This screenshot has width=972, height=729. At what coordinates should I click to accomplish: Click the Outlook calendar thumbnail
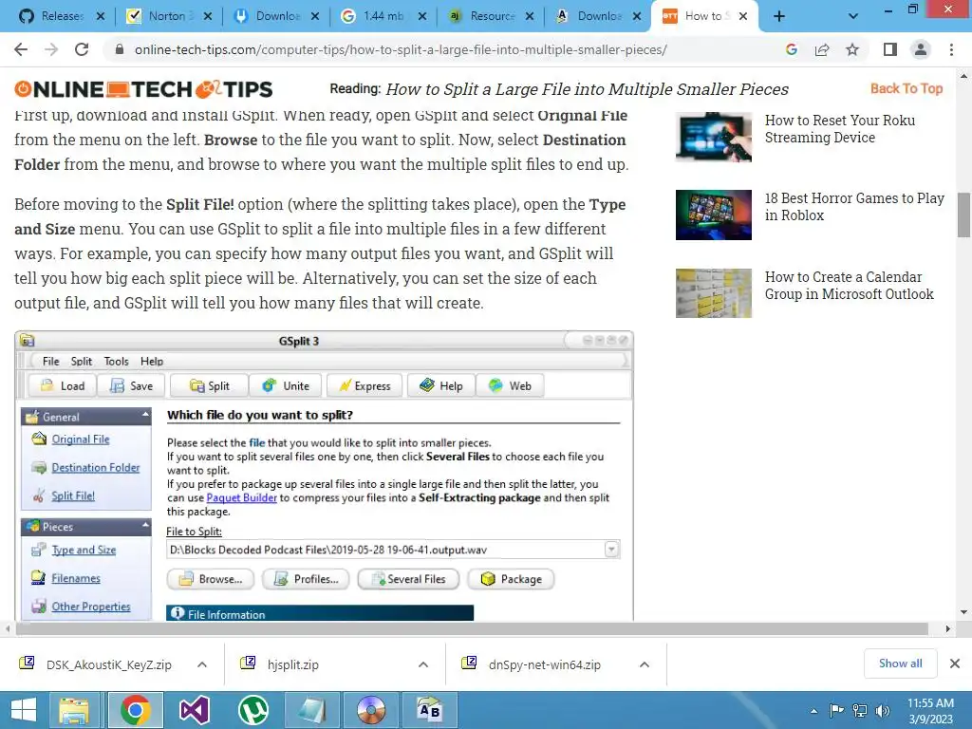[714, 293]
